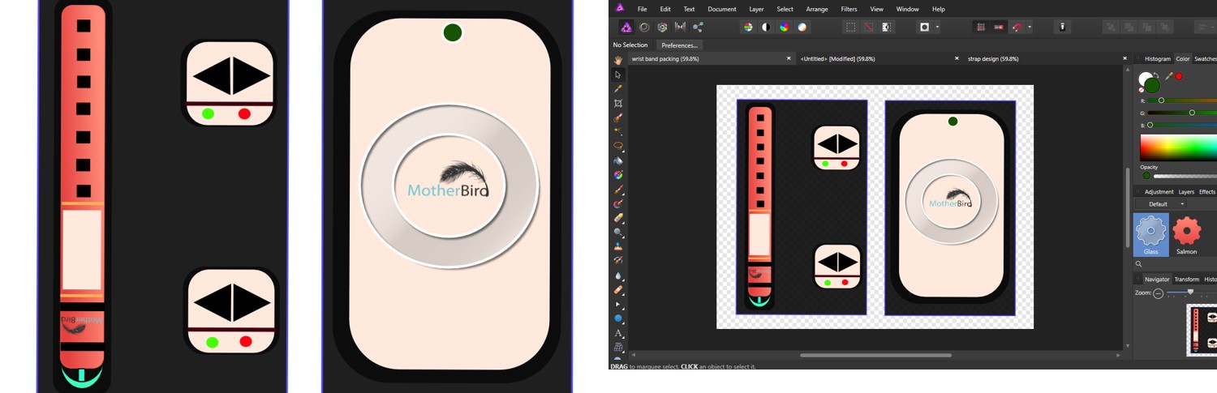Screen dimensions: 1217x393
Task: Close the Untitled Modified tab
Action: pos(957,58)
